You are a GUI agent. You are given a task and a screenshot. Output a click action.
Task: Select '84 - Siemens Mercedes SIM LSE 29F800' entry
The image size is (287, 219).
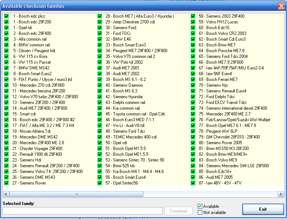coord(234,166)
